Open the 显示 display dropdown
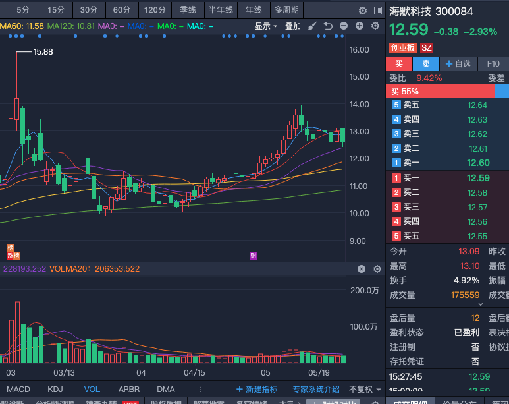The width and height of the screenshot is (509, 404). 266,26
